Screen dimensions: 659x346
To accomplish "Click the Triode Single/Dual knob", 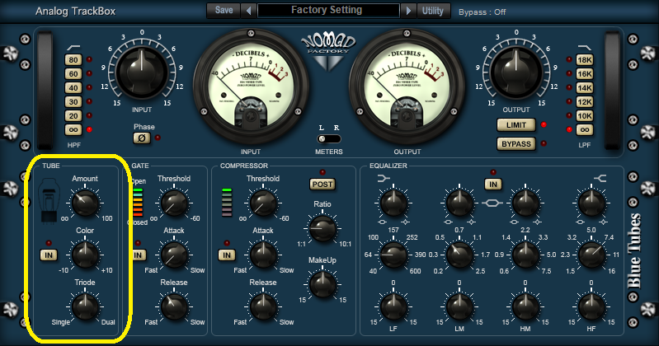I will (x=85, y=306).
